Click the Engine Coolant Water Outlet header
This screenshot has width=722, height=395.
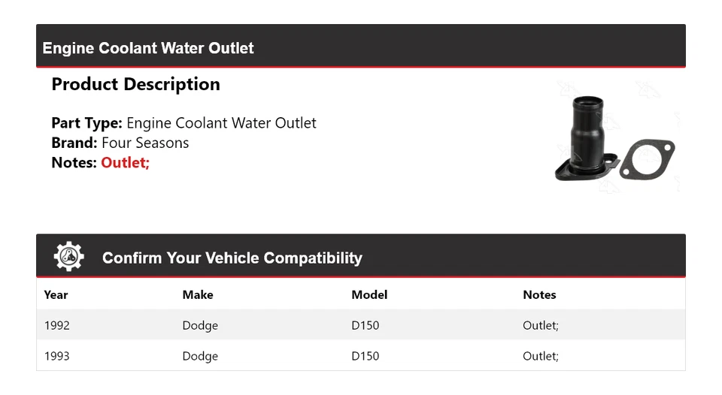pyautogui.click(x=148, y=48)
